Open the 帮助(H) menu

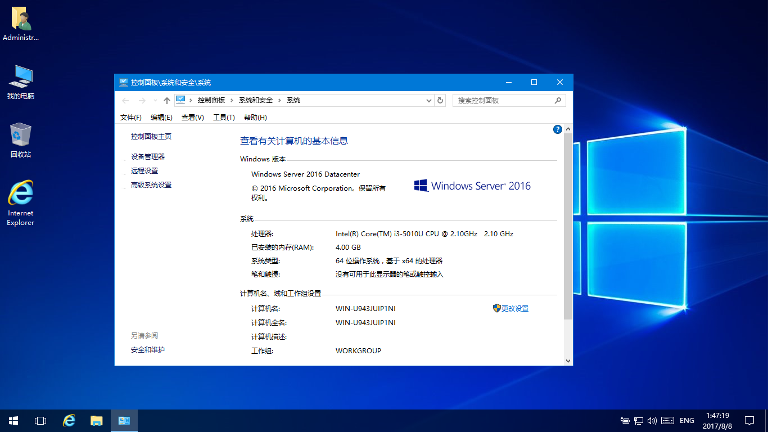point(255,118)
